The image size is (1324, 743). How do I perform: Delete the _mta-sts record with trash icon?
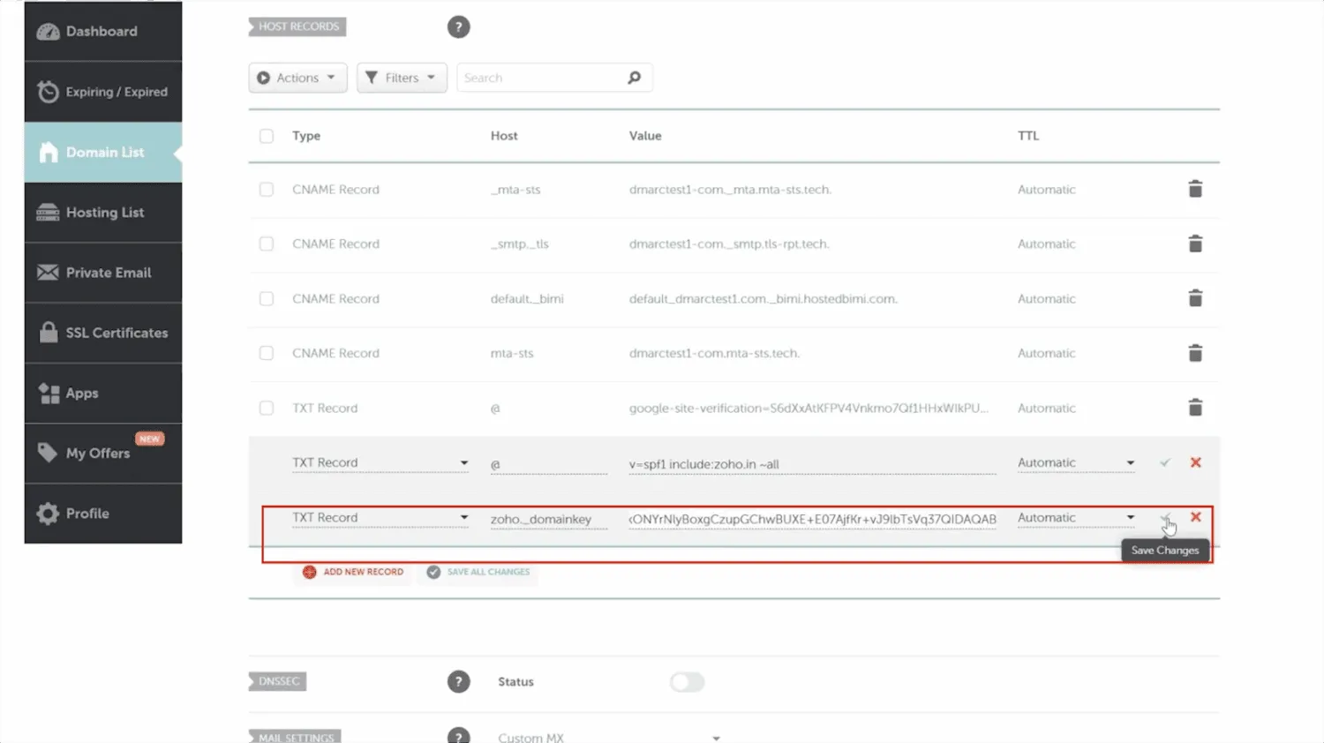tap(1195, 189)
